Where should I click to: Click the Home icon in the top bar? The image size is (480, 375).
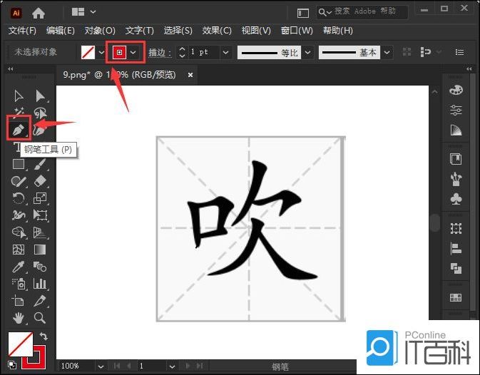click(39, 13)
